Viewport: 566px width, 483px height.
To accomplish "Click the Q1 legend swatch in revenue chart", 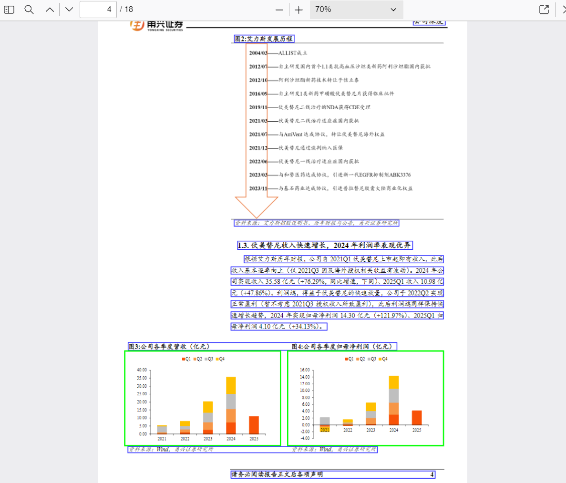I will click(184, 359).
